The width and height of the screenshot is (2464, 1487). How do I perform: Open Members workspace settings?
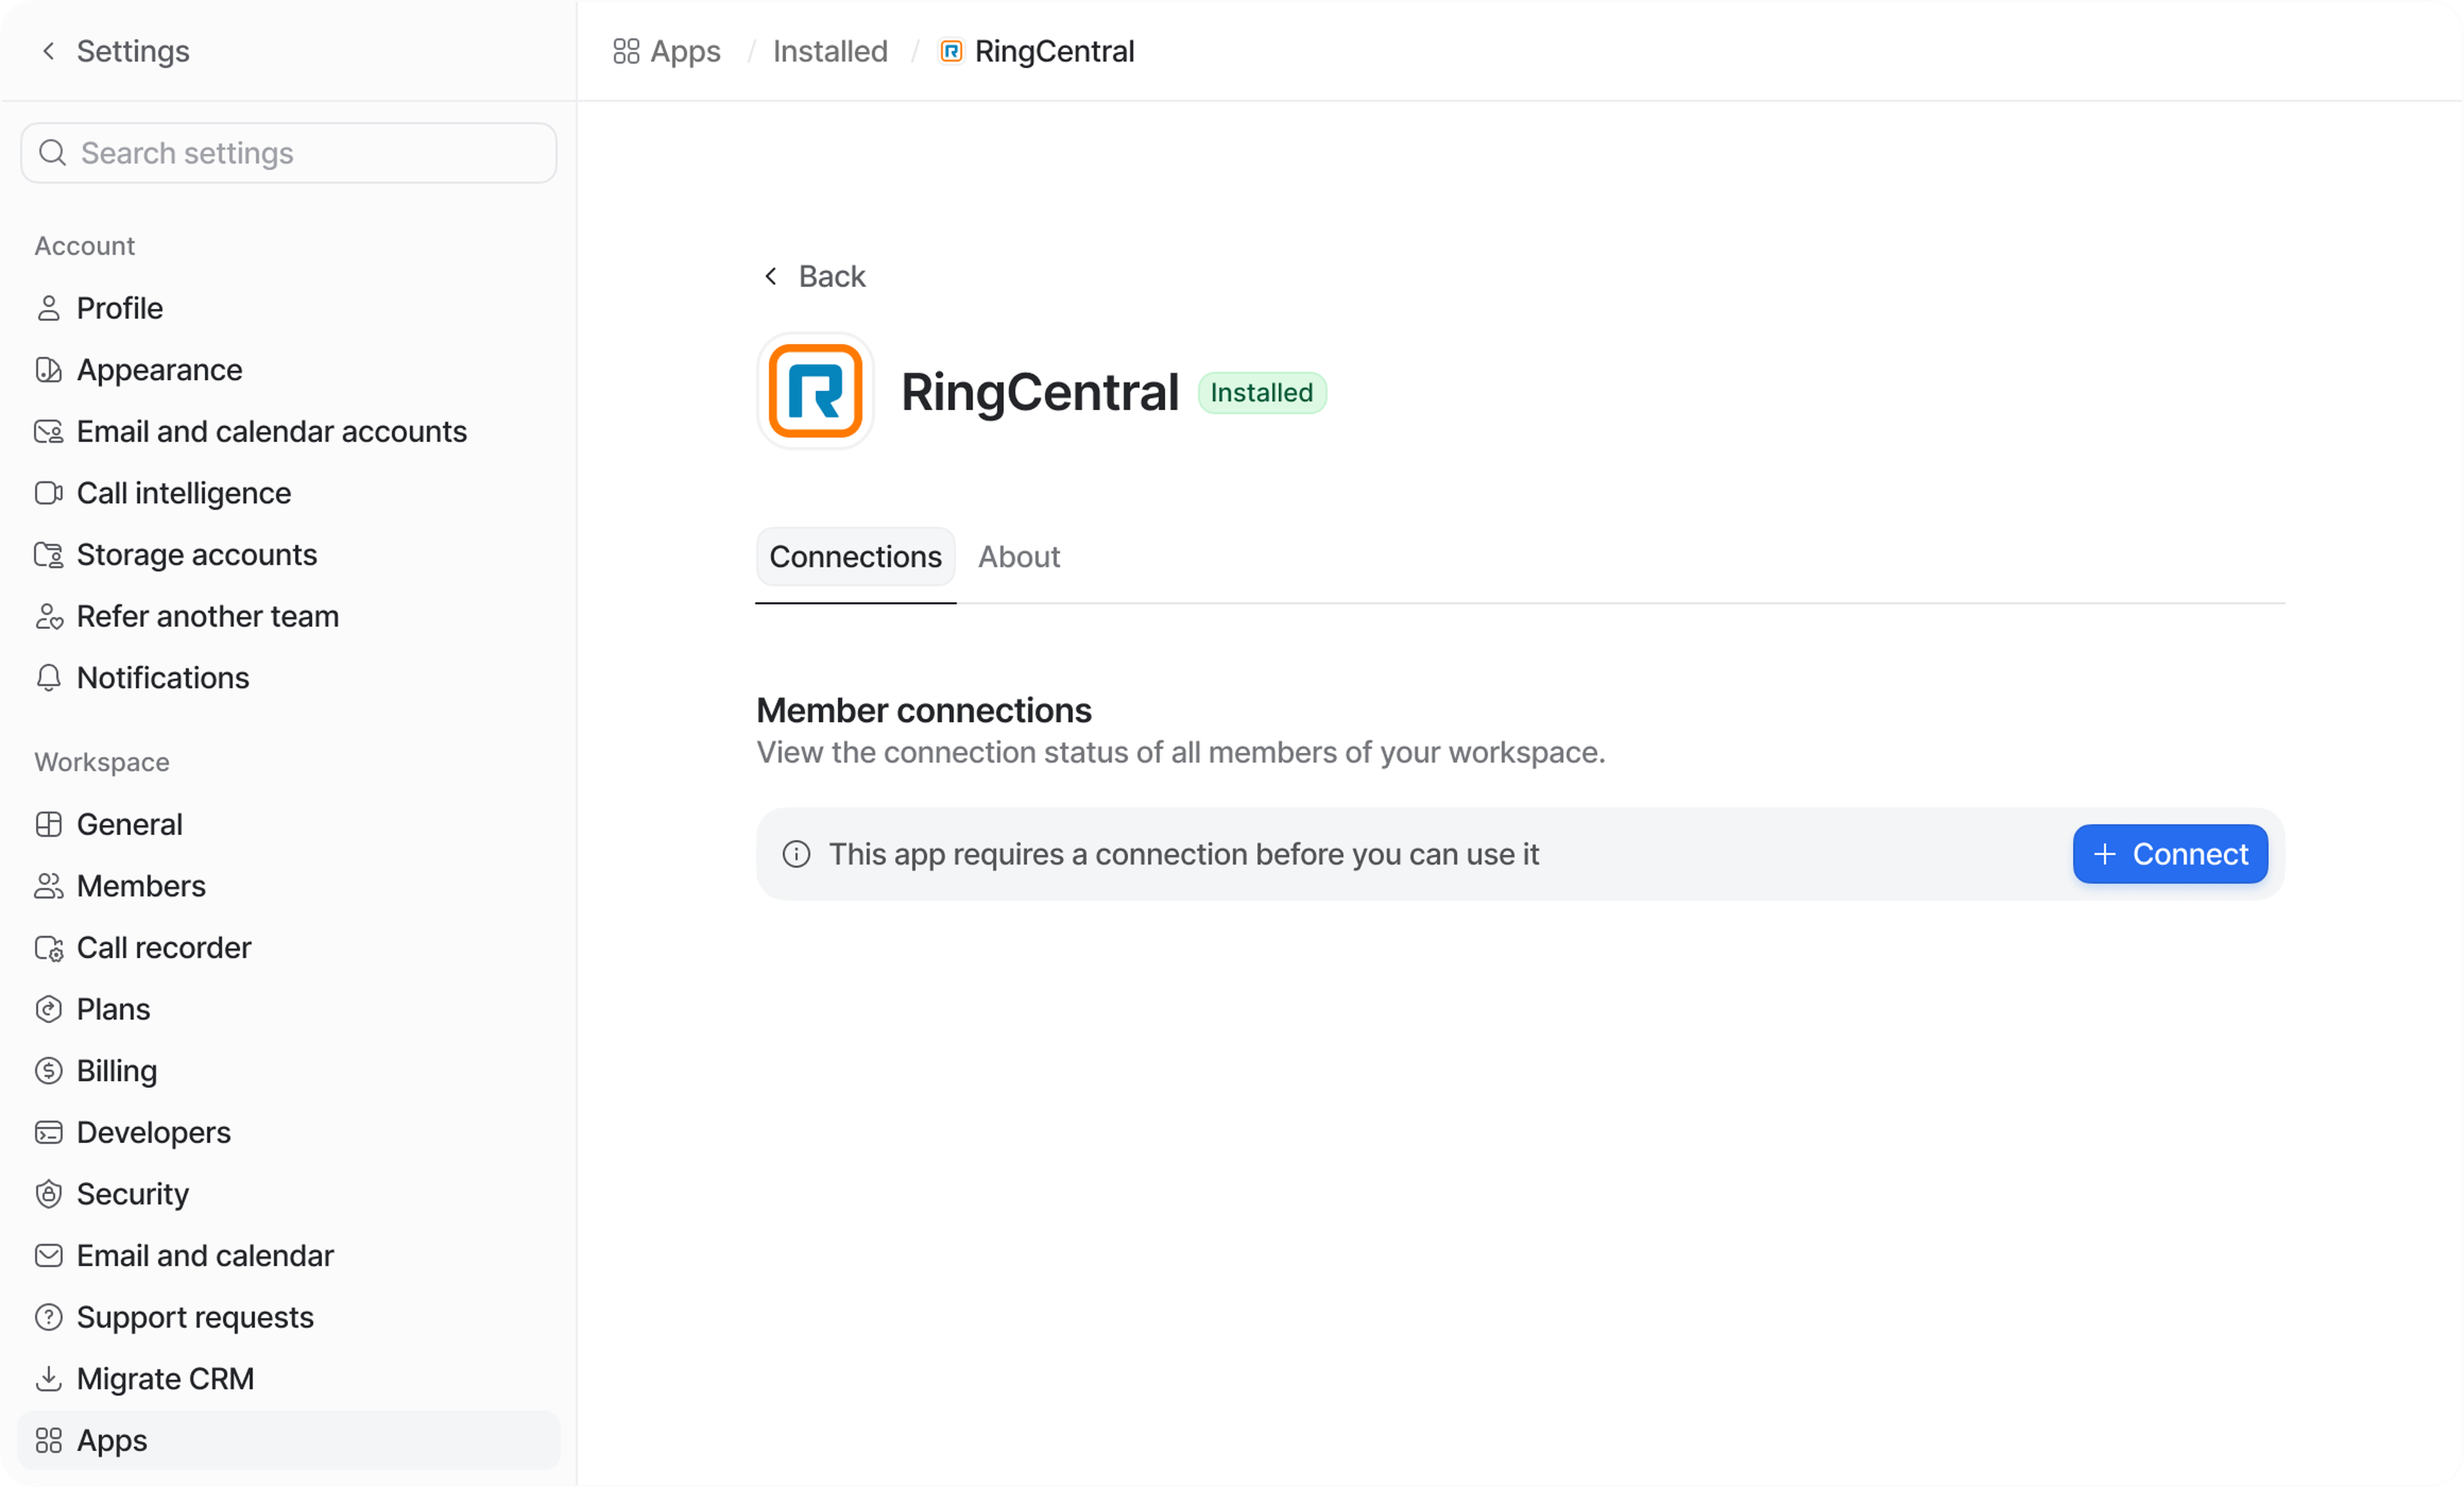coord(141,886)
